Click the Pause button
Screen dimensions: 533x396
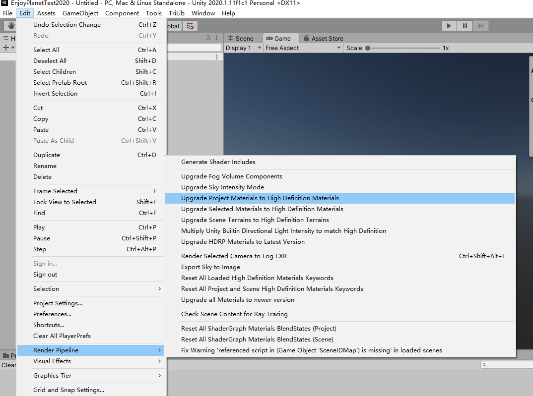[x=465, y=26]
